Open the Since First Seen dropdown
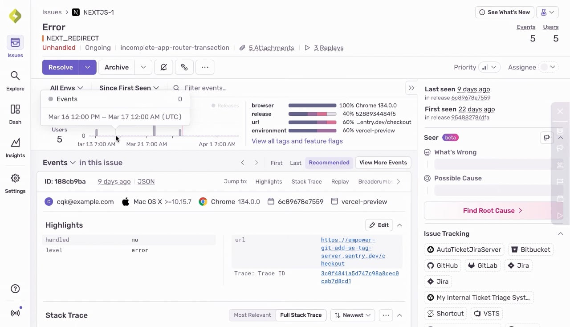 (x=129, y=88)
